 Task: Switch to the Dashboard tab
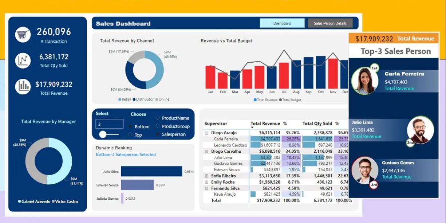(x=282, y=23)
